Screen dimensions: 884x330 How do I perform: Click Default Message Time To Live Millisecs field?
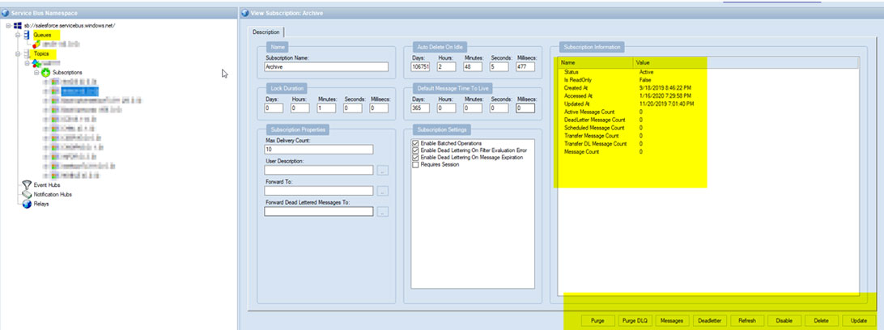click(525, 108)
